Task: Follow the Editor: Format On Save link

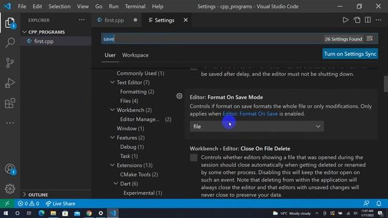Action: pos(250,114)
